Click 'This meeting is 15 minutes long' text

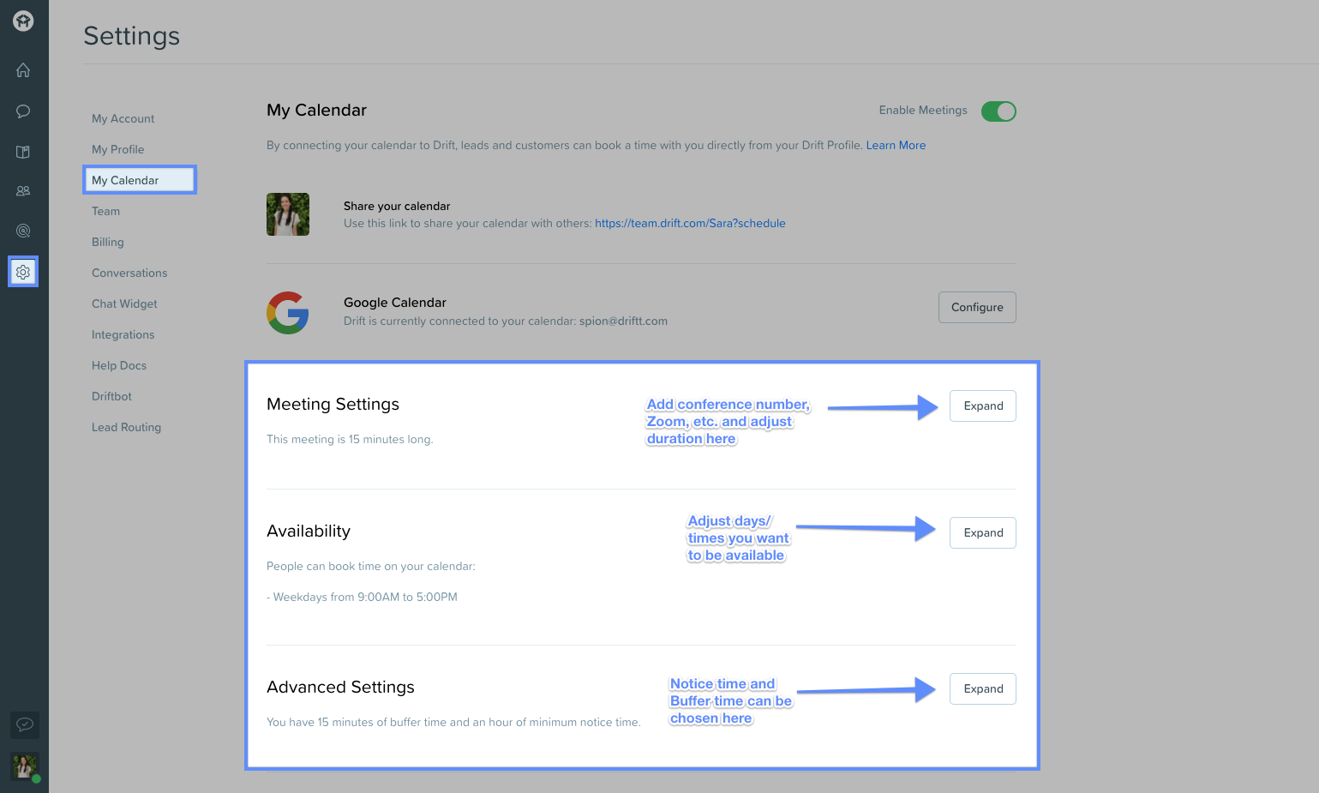350,440
